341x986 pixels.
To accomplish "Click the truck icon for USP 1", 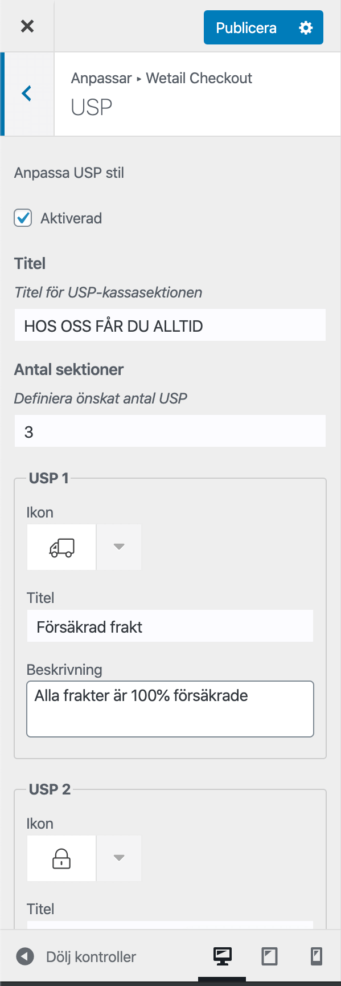I will tap(61, 547).
